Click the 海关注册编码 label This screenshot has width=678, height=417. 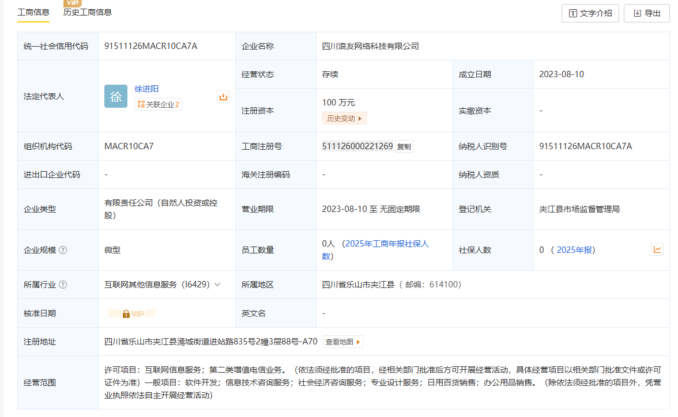point(265,175)
